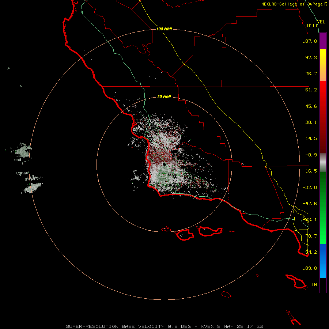
Task: Click the black KVBX radar site dot
Action: coord(164,164)
